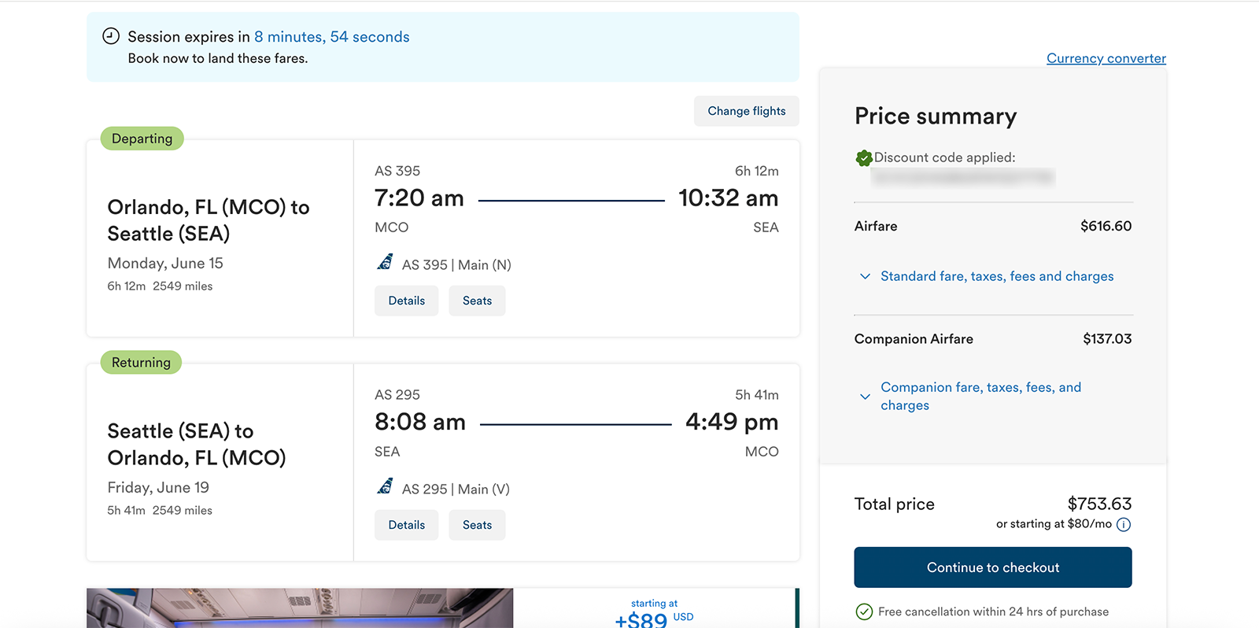The image size is (1259, 628).
Task: Click the session expiration countdown link
Action: point(333,36)
